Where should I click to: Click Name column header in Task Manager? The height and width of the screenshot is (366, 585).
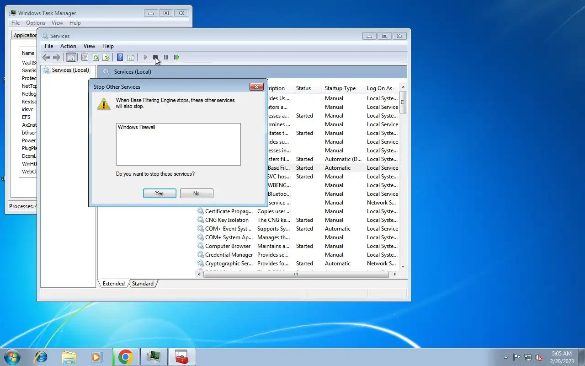click(28, 53)
